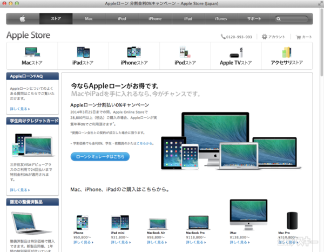Image resolution: width=324 pixels, height=252 pixels.
Task: Open the サポート navigation tab
Action: [254, 18]
